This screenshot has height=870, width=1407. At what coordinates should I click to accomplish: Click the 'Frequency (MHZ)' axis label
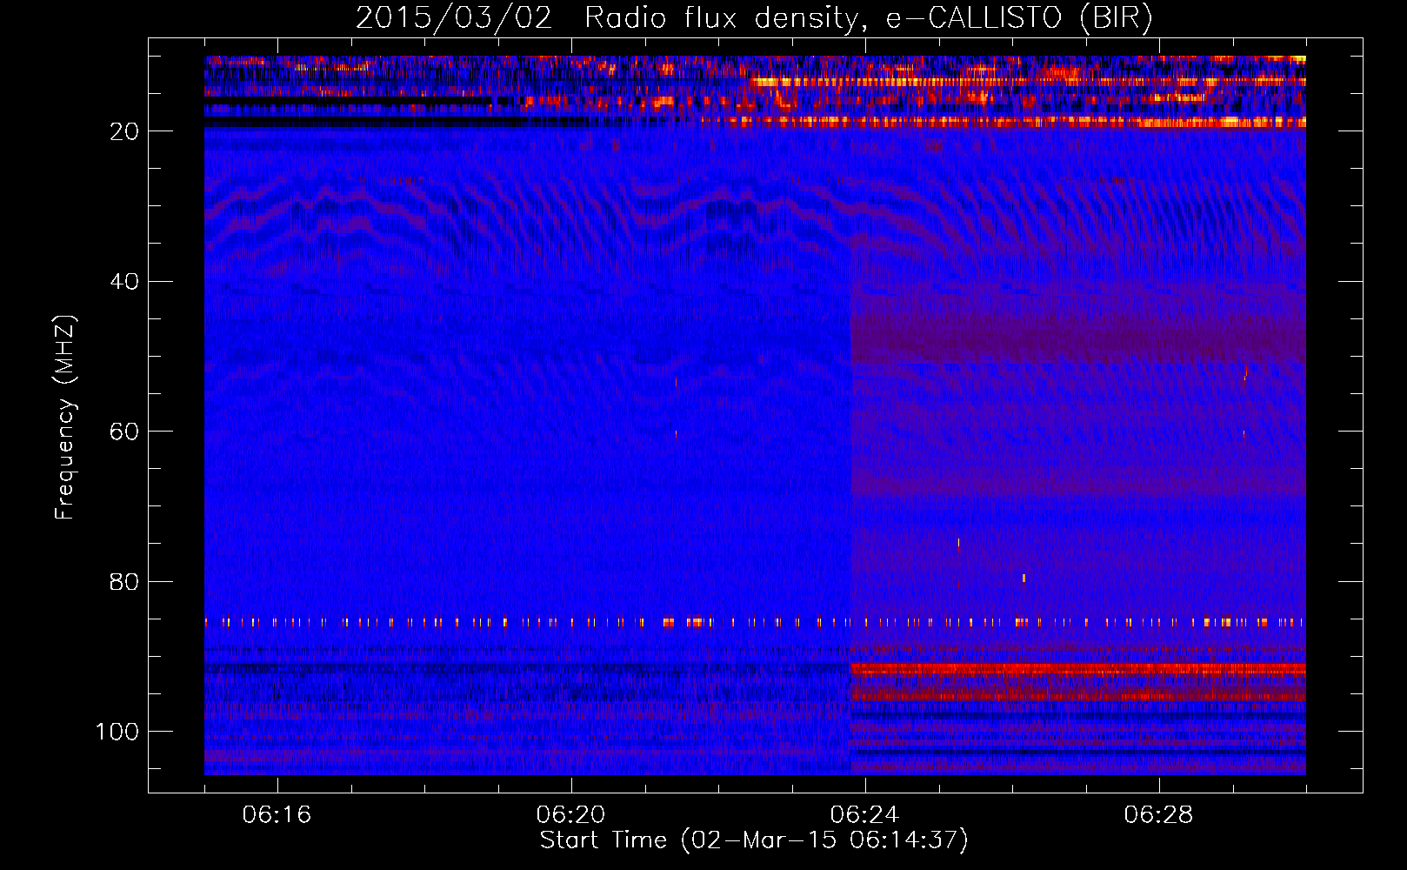click(65, 418)
